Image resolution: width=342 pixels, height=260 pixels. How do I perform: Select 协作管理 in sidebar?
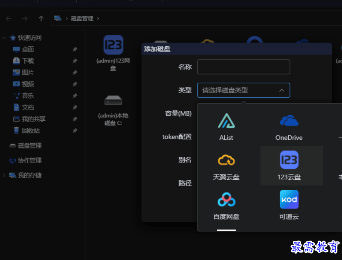click(30, 160)
